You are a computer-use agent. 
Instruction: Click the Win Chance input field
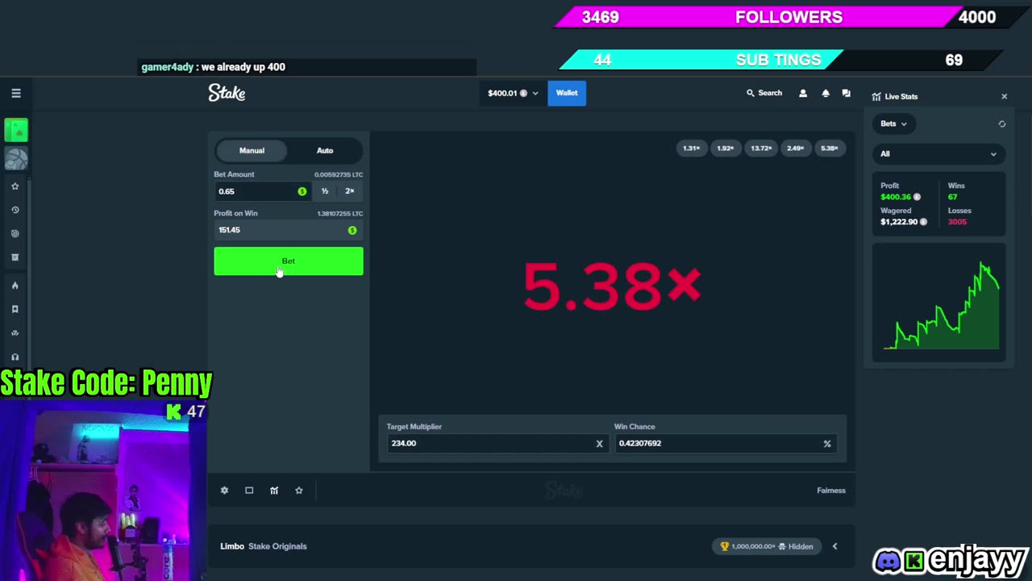(725, 443)
